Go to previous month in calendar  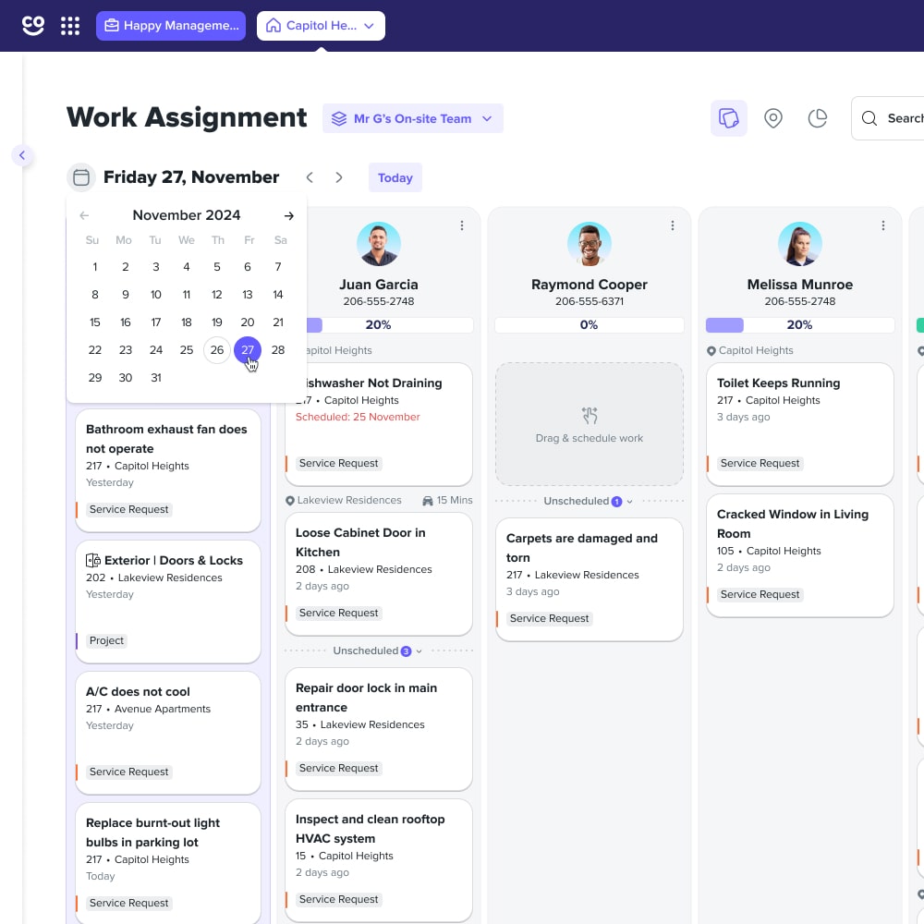coord(84,215)
